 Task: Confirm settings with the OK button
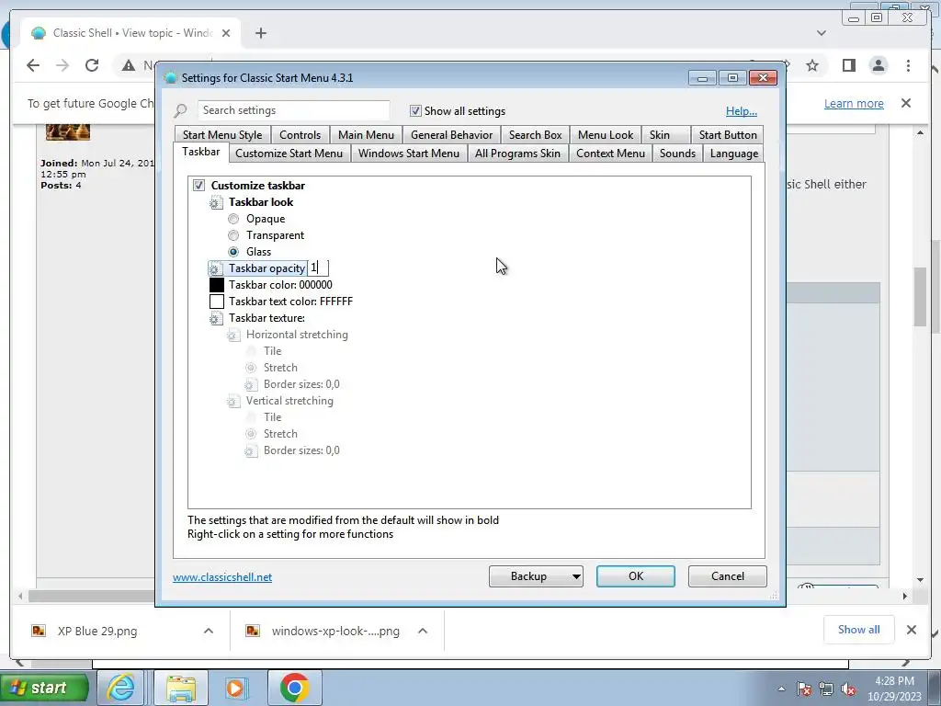[x=636, y=576]
